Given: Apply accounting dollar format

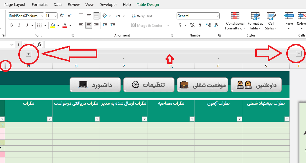Looking at the screenshot, I should [x=180, y=25].
